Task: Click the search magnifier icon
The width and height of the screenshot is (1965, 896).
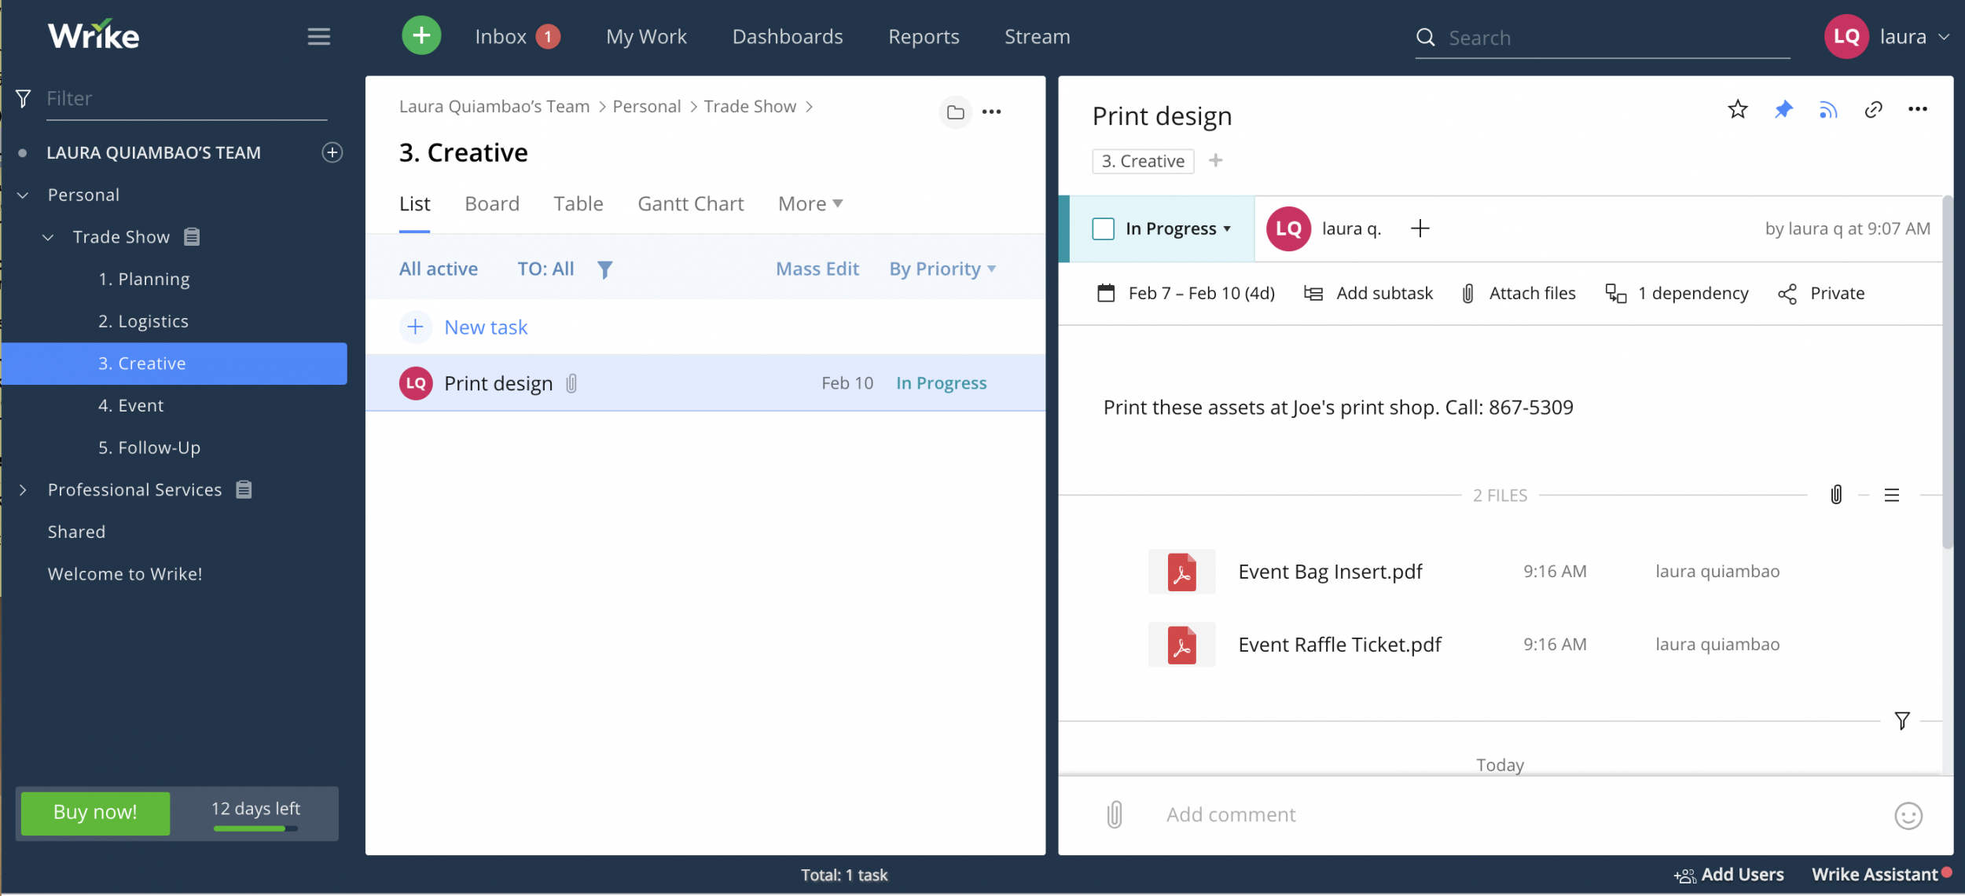Action: (1425, 37)
